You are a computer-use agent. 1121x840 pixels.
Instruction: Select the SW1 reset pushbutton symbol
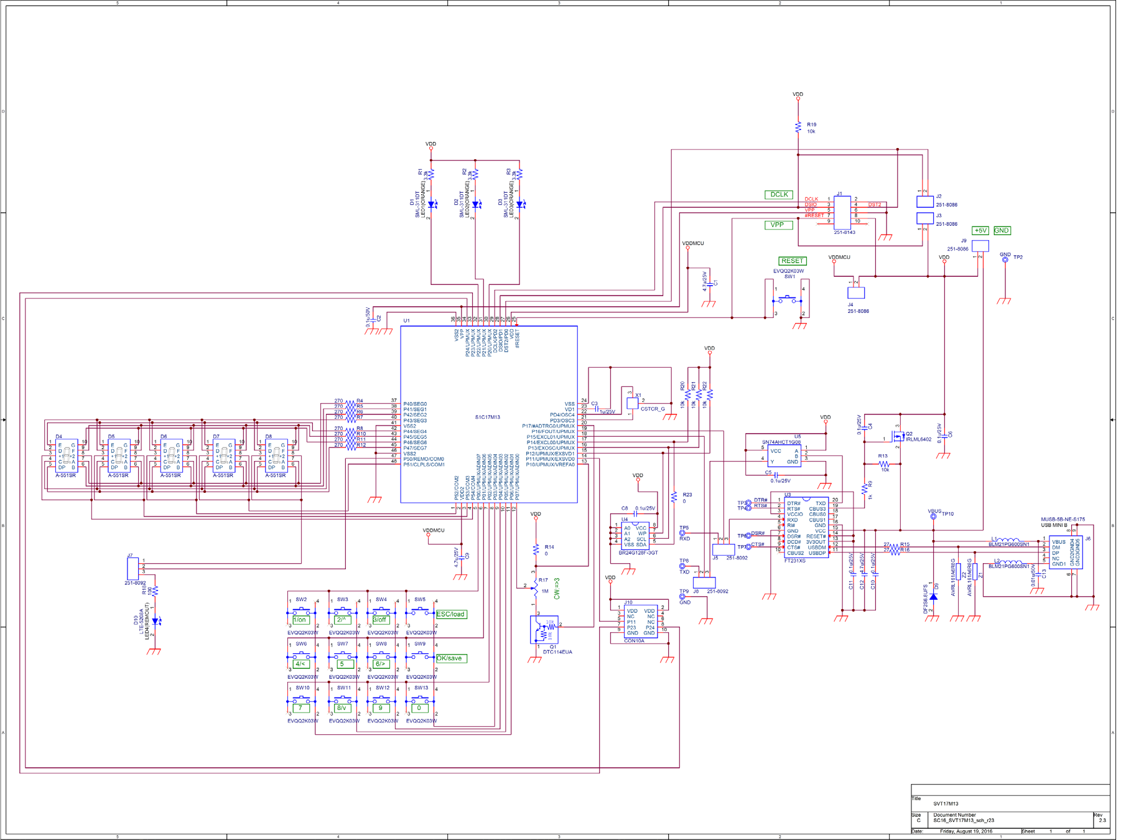pyautogui.click(x=788, y=300)
